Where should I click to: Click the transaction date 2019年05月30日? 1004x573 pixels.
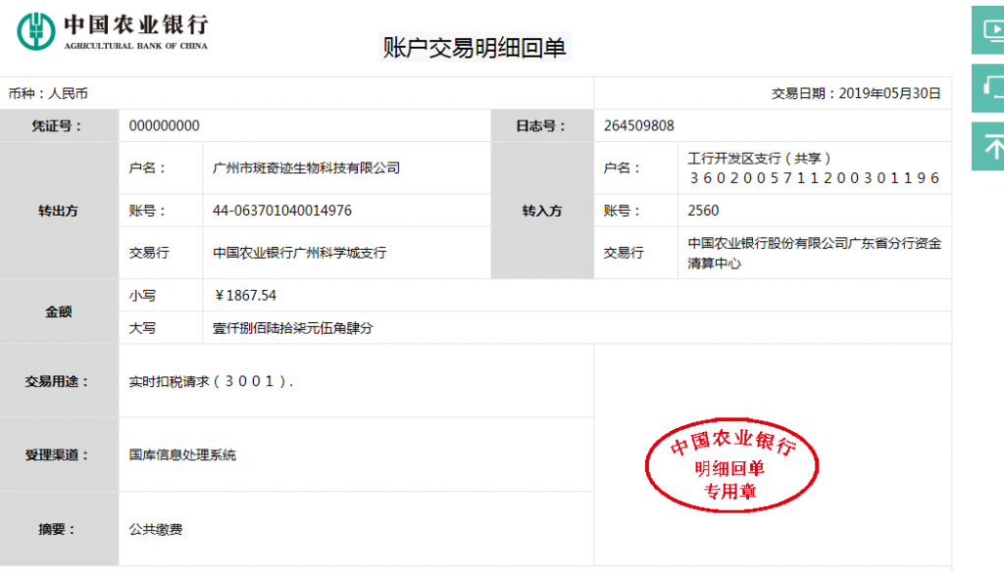click(x=889, y=93)
